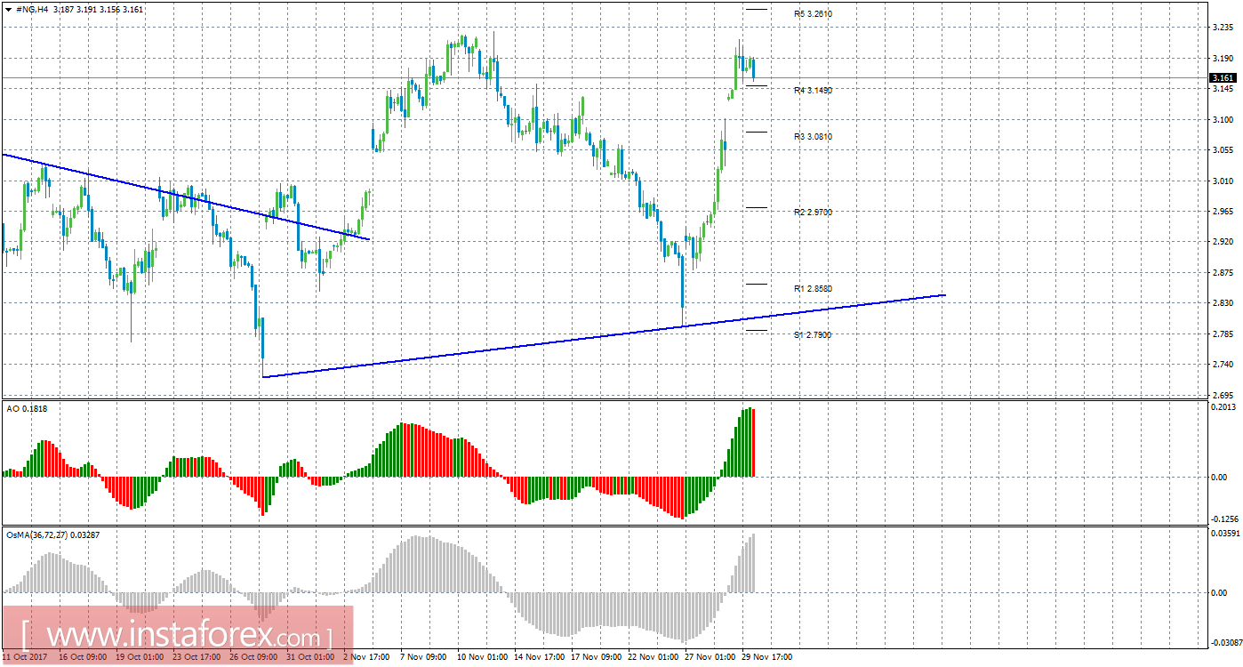Screen dimensions: 1243x667
Task: Select the current price tag 3.161
Action: 1224,78
